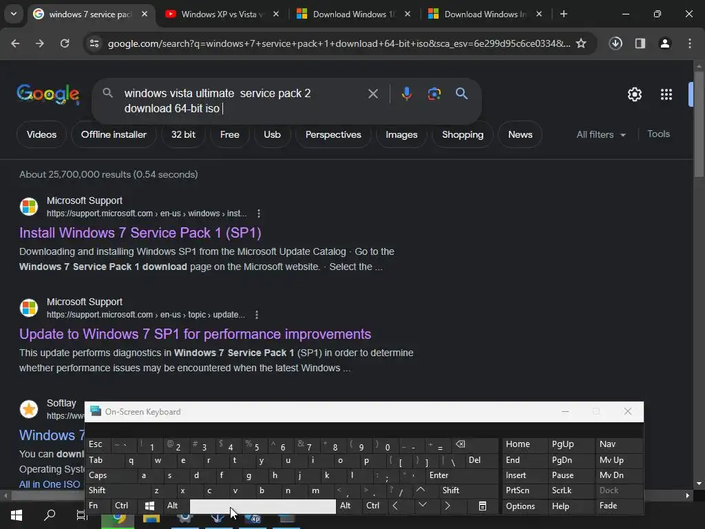This screenshot has width=705, height=529.
Task: Open the Windows Start menu
Action: pos(17,515)
